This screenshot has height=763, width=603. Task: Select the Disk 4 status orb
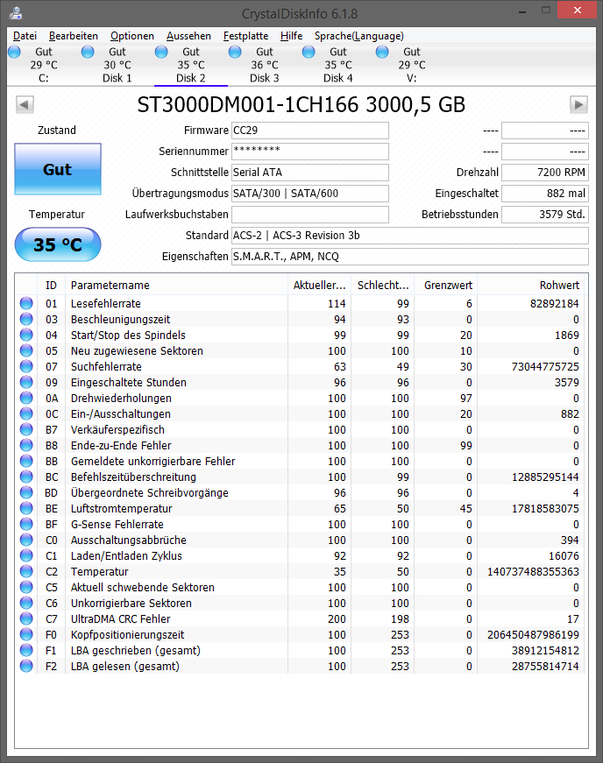coord(309,52)
